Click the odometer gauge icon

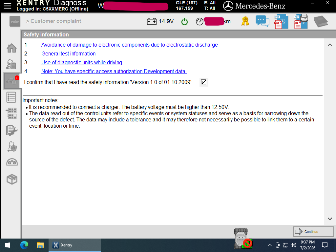(x=199, y=22)
